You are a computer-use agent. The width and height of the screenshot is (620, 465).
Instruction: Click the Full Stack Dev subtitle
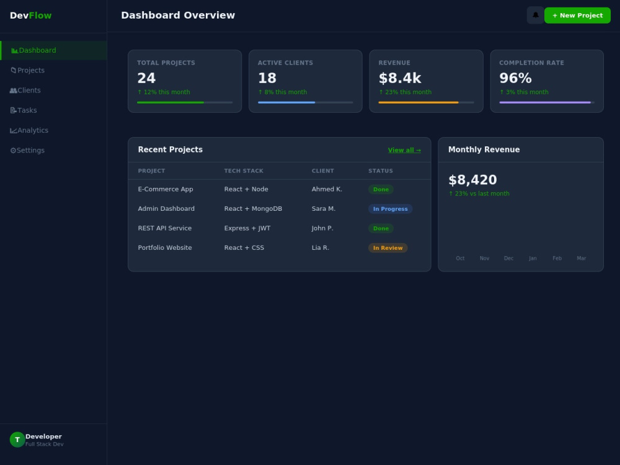[x=44, y=445]
